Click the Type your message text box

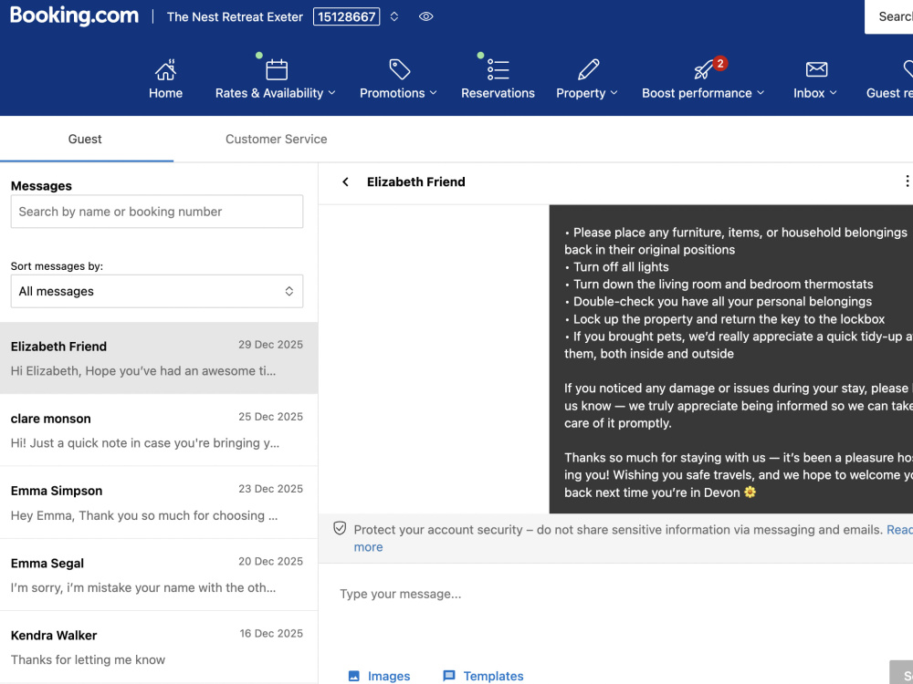[617, 594]
